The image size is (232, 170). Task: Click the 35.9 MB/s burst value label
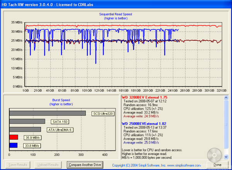[32, 137]
